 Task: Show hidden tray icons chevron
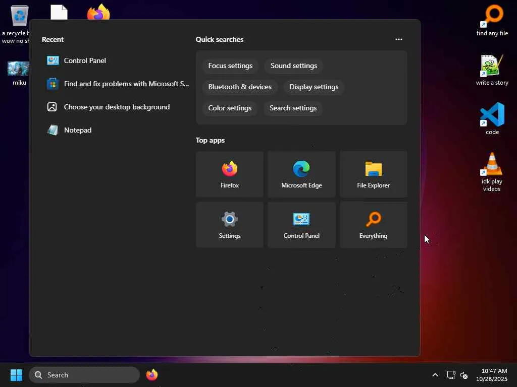pos(435,375)
